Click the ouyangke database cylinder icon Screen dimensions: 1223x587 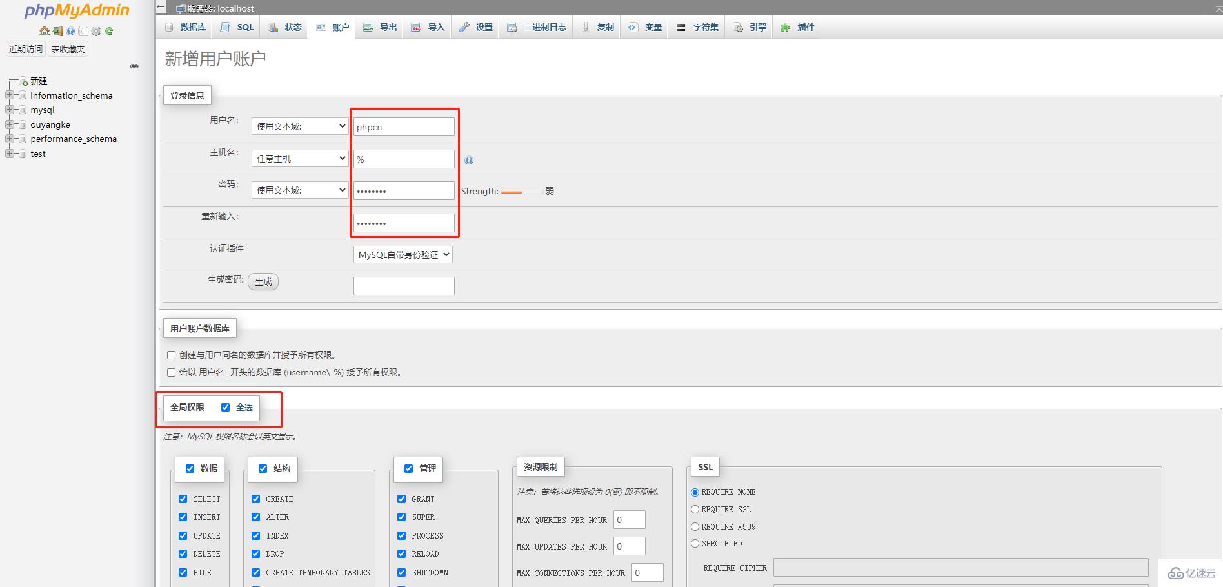[x=23, y=125]
